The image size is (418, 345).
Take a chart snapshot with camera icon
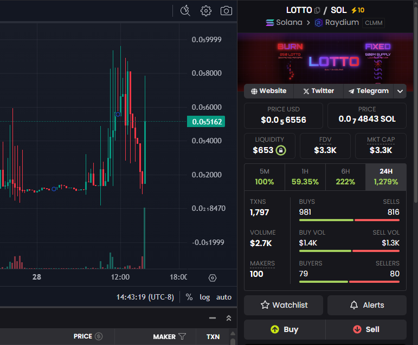coord(226,11)
